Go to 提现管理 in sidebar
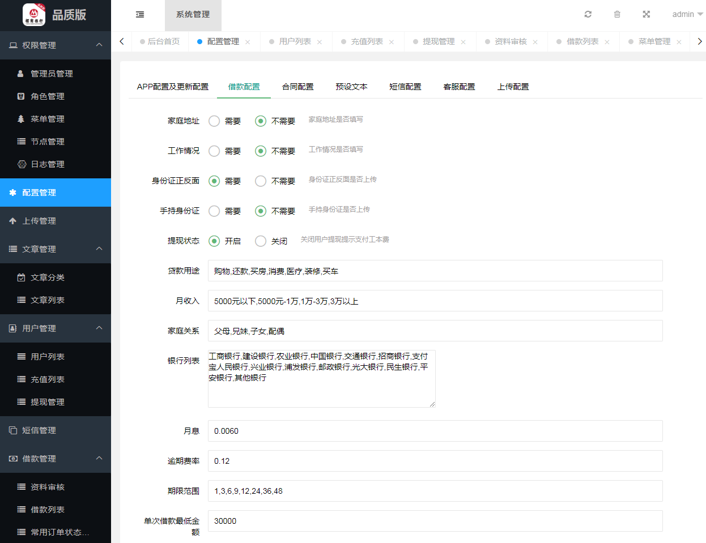The width and height of the screenshot is (706, 543). pos(48,402)
